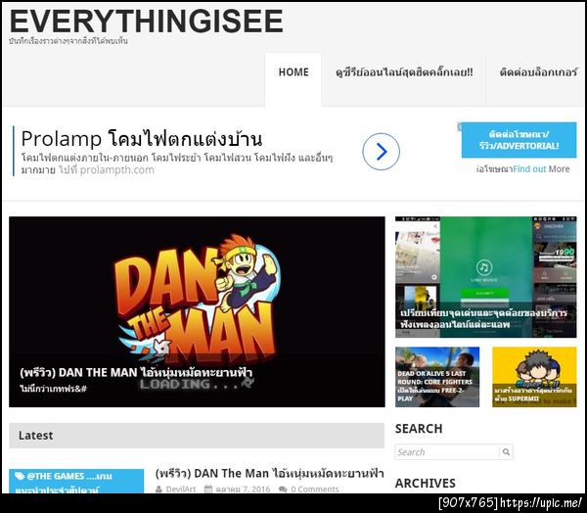Viewport: 587px width, 513px height.
Task: Click the blue ADVERTORIAL contact banner
Action: 519,140
